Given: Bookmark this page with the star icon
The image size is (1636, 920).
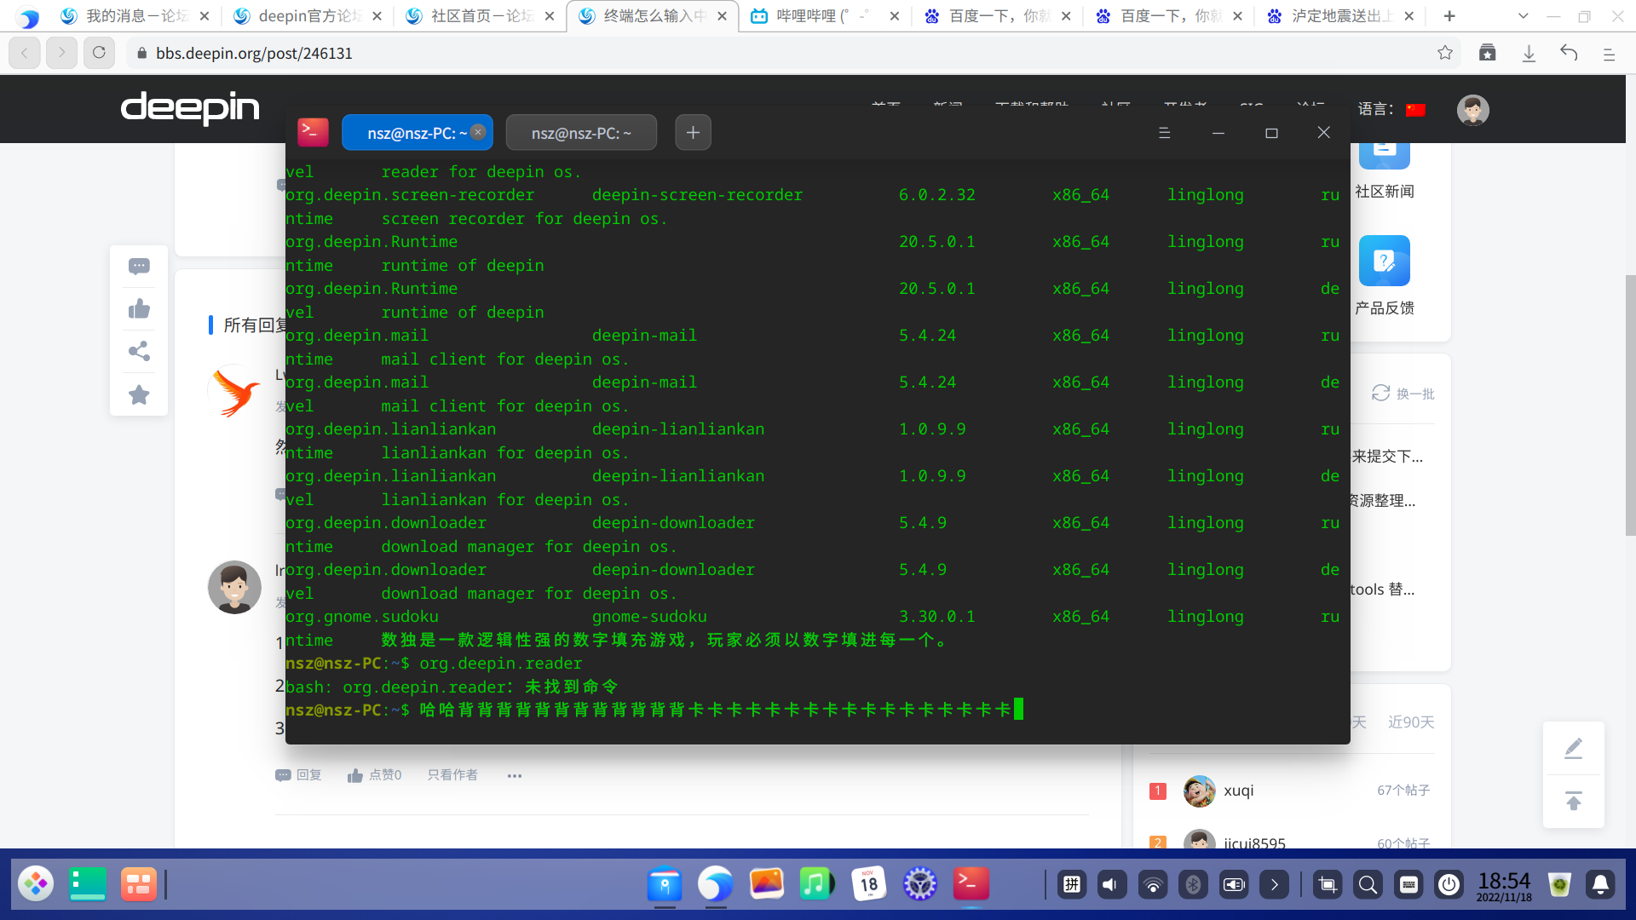Looking at the screenshot, I should 1445,53.
